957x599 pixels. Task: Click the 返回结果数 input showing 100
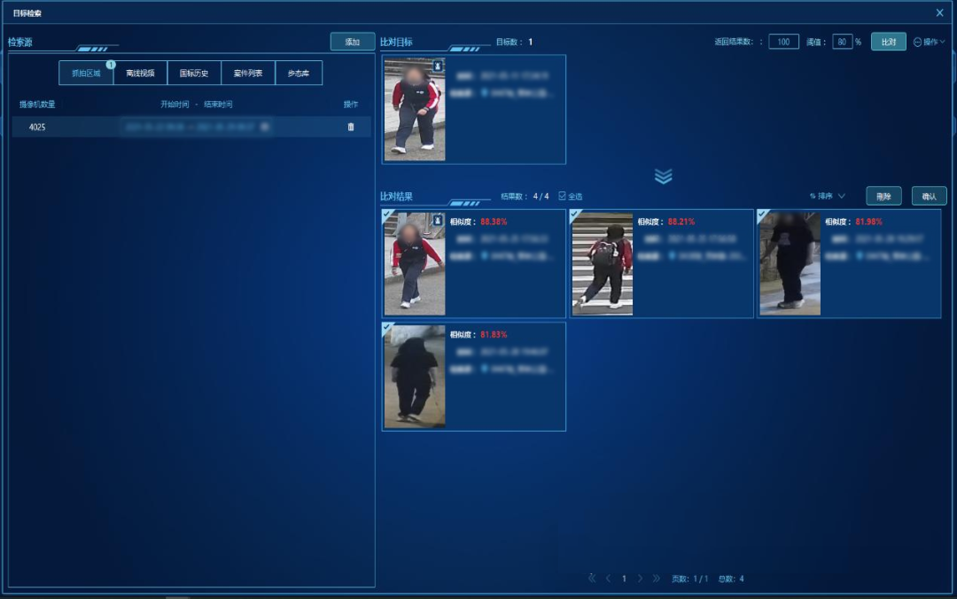(783, 42)
